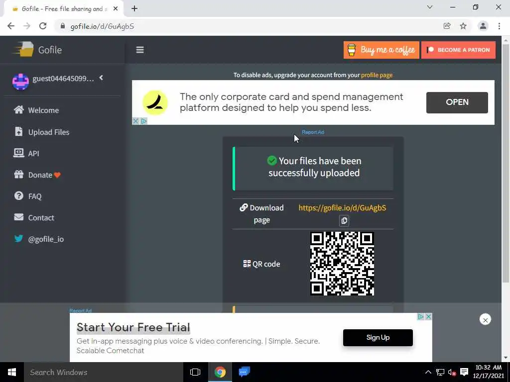Image resolution: width=510 pixels, height=382 pixels.
Task: Click the address bar URL
Action: (x=102, y=27)
